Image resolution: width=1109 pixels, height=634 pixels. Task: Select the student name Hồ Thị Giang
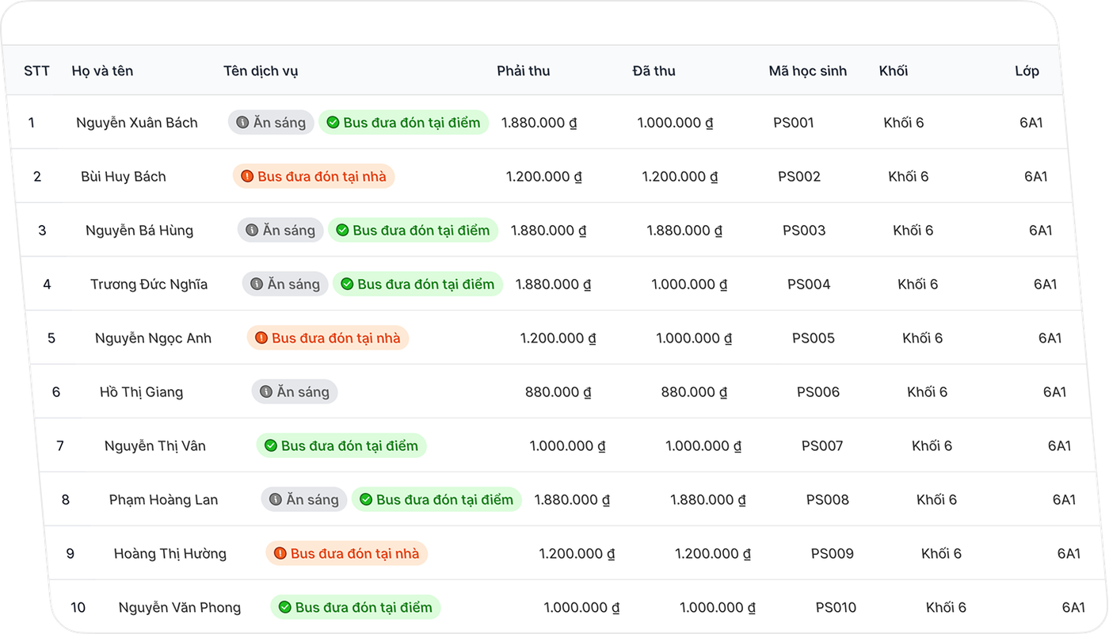pyautogui.click(x=142, y=392)
